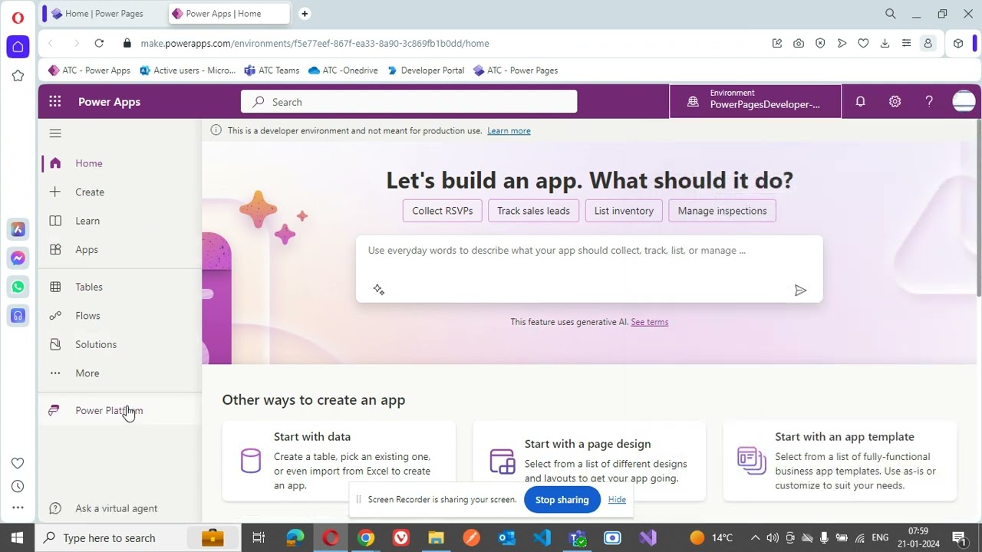Viewport: 982px width, 552px height.
Task: Collapse the left navigation hamburger menu
Action: click(55, 133)
